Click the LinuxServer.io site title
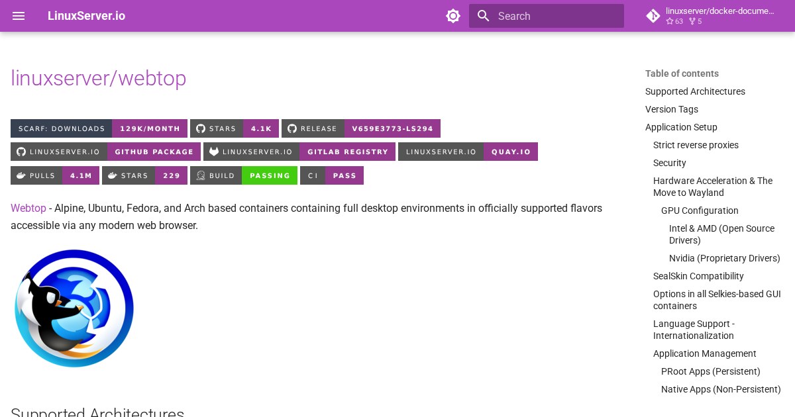Image resolution: width=795 pixels, height=417 pixels. click(86, 16)
